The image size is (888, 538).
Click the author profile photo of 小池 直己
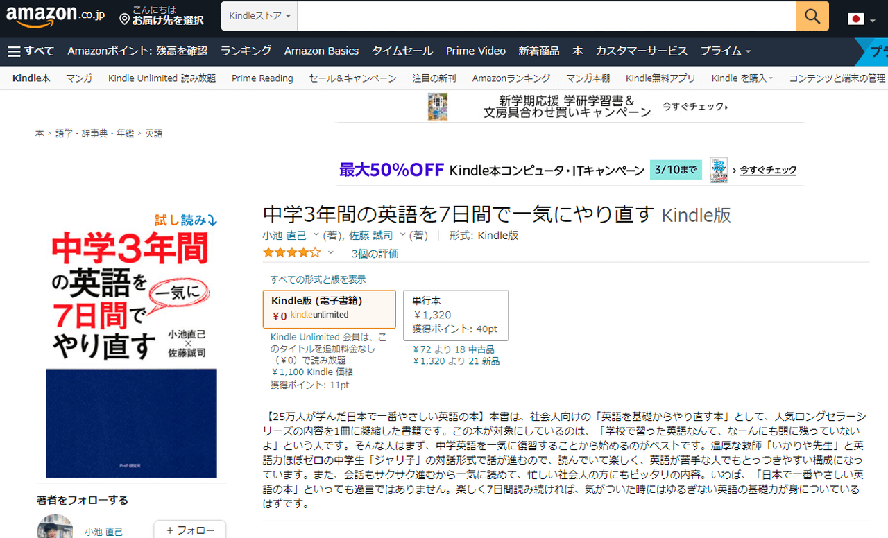point(55,528)
